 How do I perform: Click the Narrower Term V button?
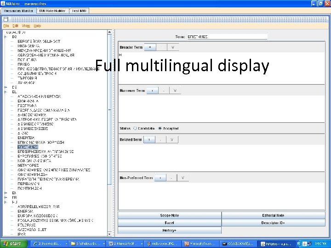175,90
